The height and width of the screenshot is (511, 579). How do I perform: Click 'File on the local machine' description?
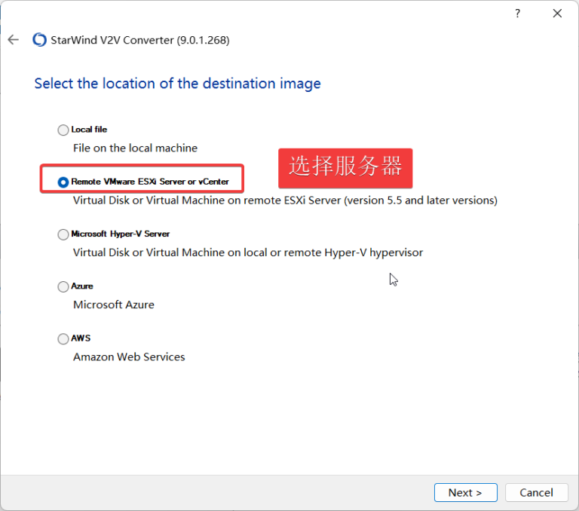[x=135, y=148]
